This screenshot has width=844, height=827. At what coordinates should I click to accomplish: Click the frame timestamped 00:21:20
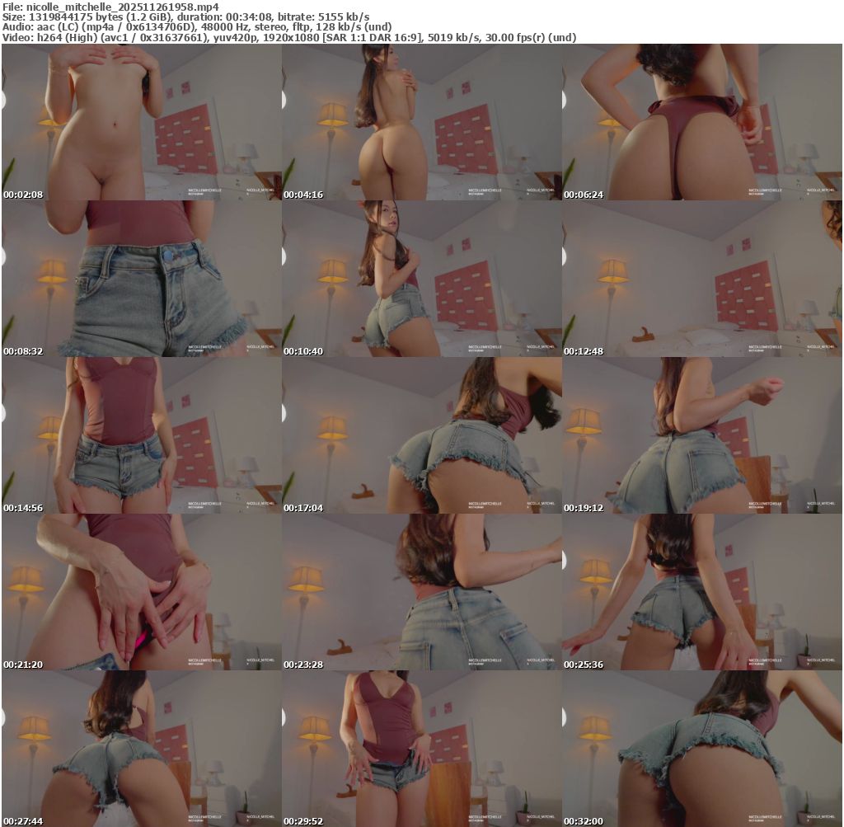point(142,592)
